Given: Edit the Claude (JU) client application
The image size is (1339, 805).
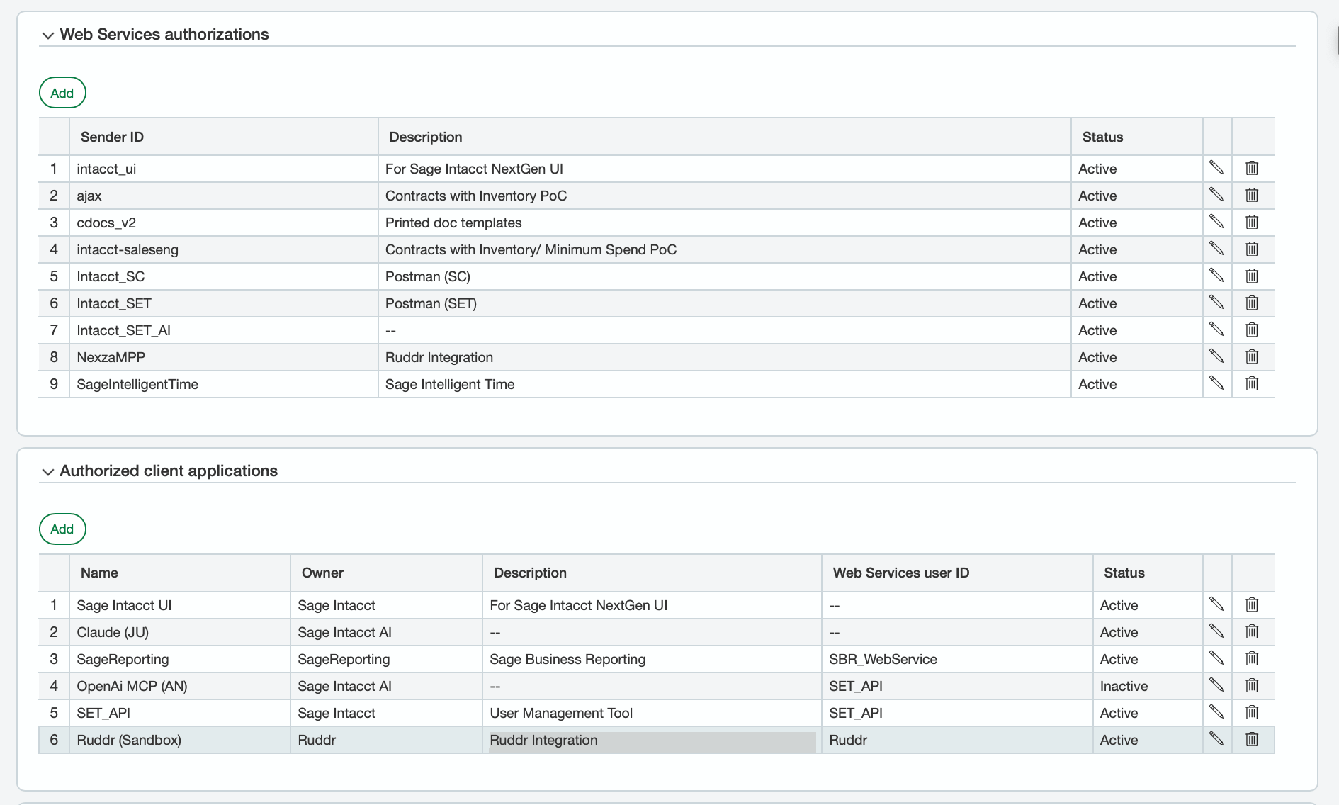Looking at the screenshot, I should [x=1216, y=631].
